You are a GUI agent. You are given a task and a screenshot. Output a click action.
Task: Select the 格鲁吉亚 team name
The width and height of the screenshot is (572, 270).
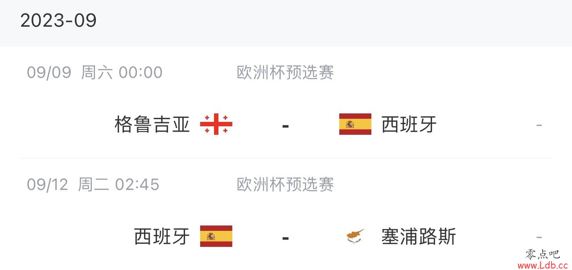click(152, 125)
